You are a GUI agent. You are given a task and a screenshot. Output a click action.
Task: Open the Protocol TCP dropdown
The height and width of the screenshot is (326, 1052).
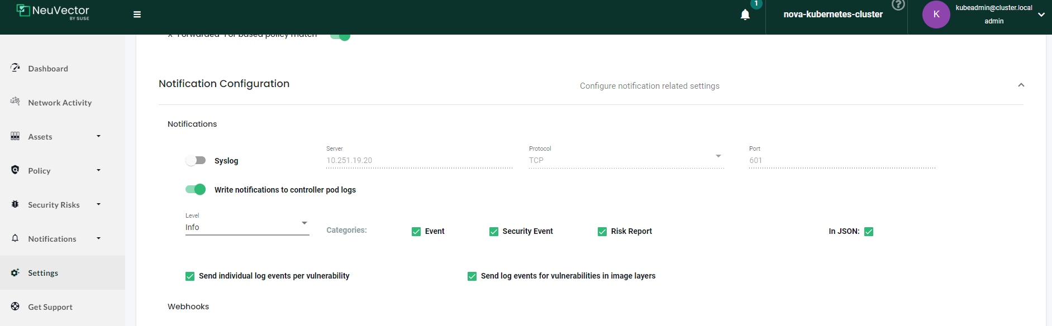626,160
